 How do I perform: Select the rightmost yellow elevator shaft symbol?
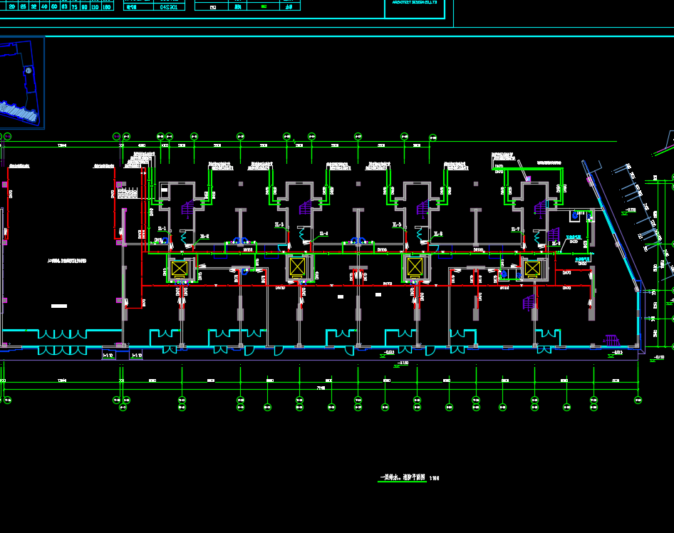coord(532,269)
